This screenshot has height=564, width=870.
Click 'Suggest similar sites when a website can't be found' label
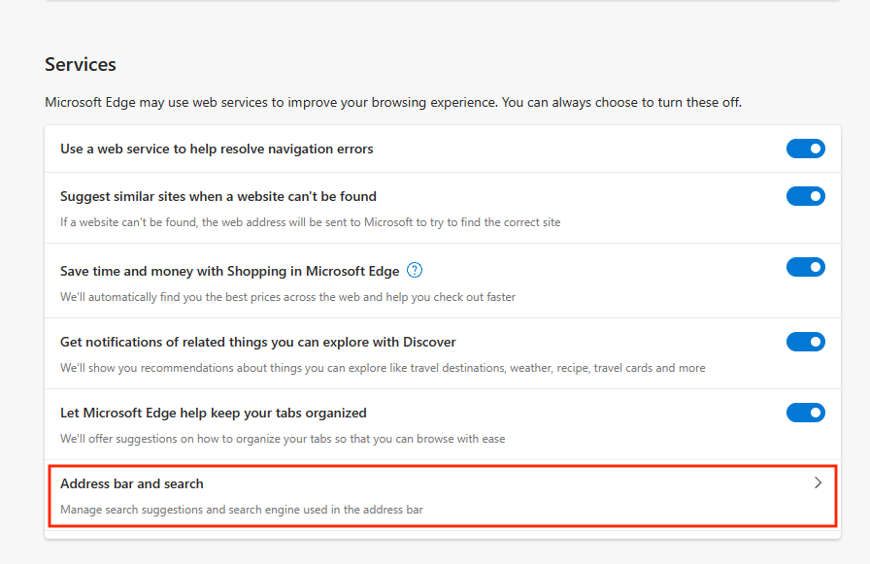click(218, 196)
